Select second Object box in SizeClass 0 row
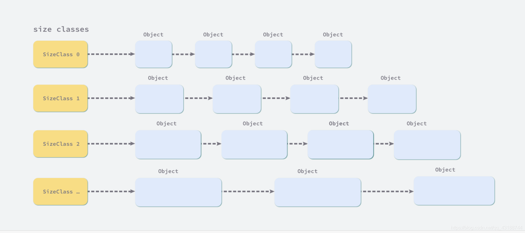 (x=214, y=54)
